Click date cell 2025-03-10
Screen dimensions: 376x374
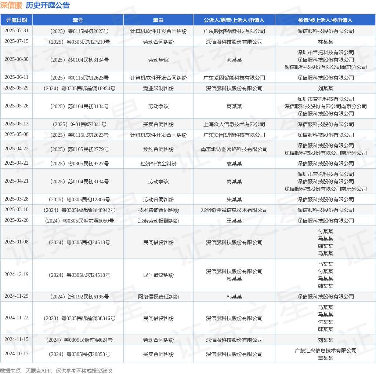[x=16, y=209]
